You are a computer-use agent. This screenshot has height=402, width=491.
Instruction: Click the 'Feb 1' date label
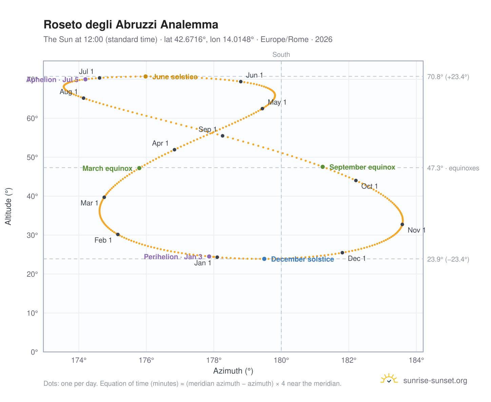pyautogui.click(x=103, y=240)
